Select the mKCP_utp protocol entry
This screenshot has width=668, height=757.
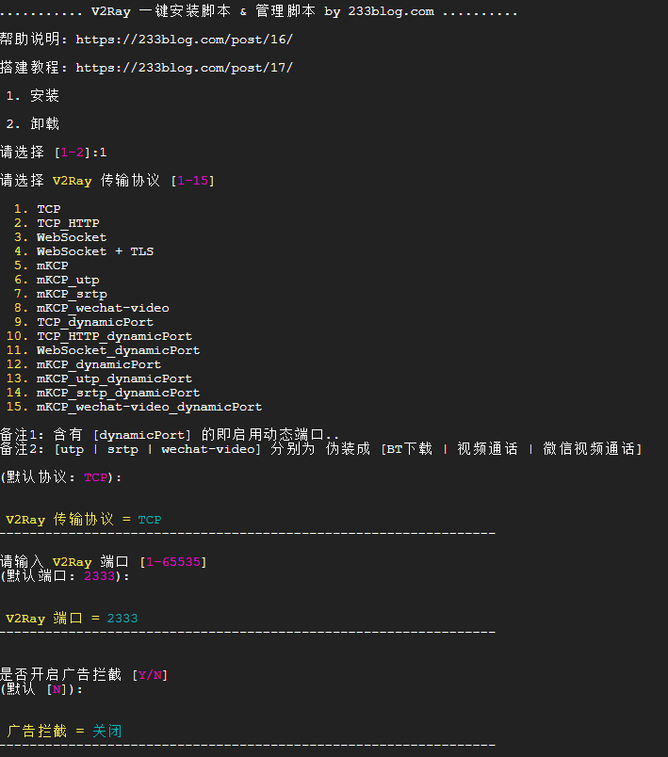pos(68,280)
